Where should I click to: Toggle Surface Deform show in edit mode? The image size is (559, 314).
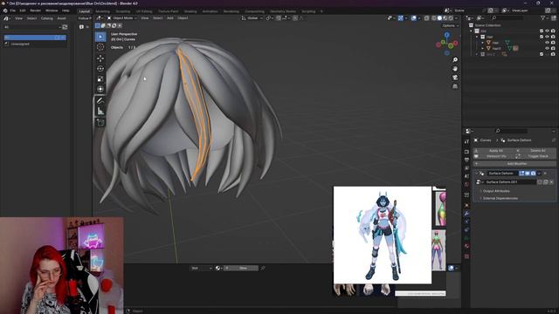pyautogui.click(x=521, y=174)
